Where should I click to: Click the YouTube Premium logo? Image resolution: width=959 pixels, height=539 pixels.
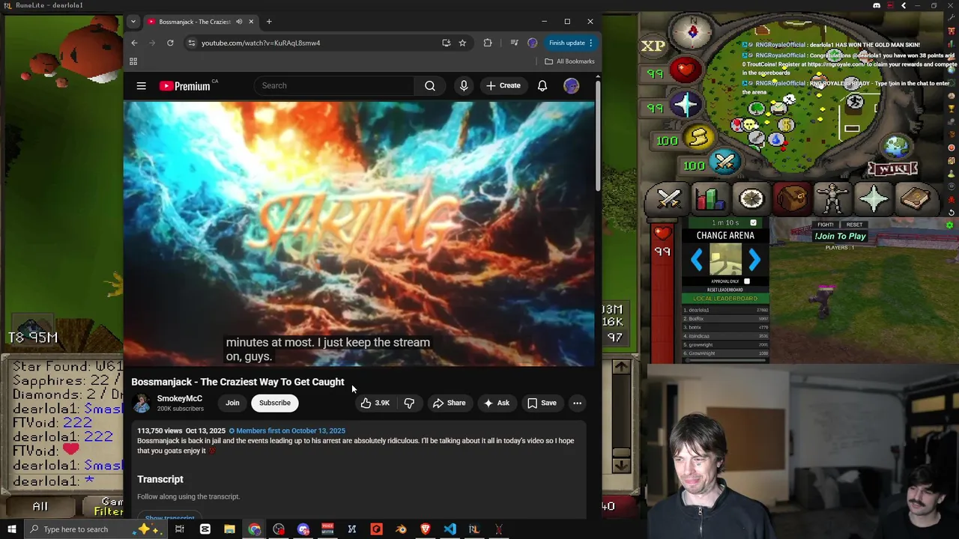184,86
